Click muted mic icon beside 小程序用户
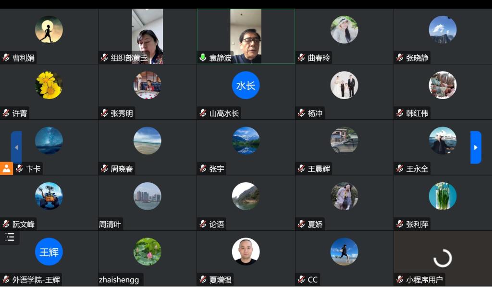The image size is (492, 287). (399, 279)
